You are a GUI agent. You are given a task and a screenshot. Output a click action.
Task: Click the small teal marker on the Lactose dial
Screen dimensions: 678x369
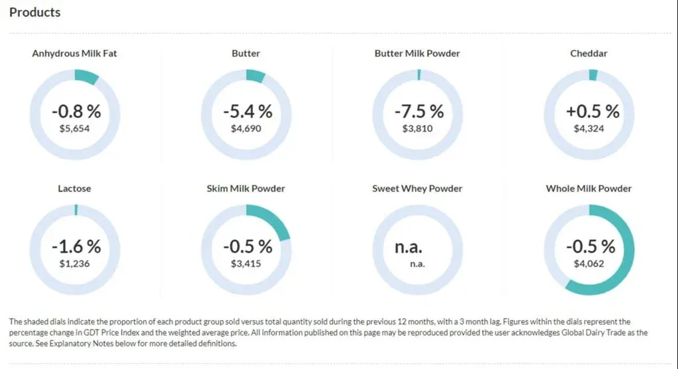[x=76, y=209]
